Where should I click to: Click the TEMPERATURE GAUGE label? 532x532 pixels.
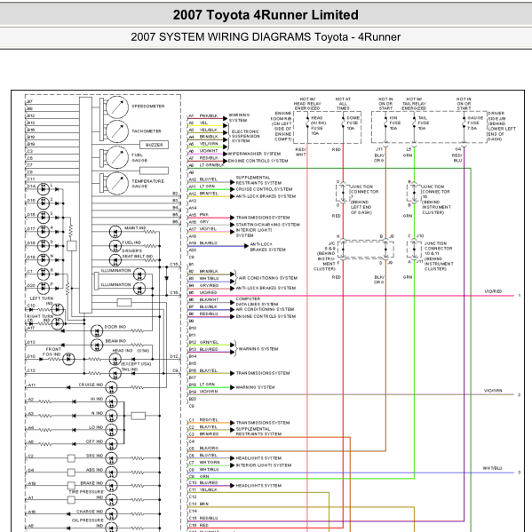pos(147,184)
